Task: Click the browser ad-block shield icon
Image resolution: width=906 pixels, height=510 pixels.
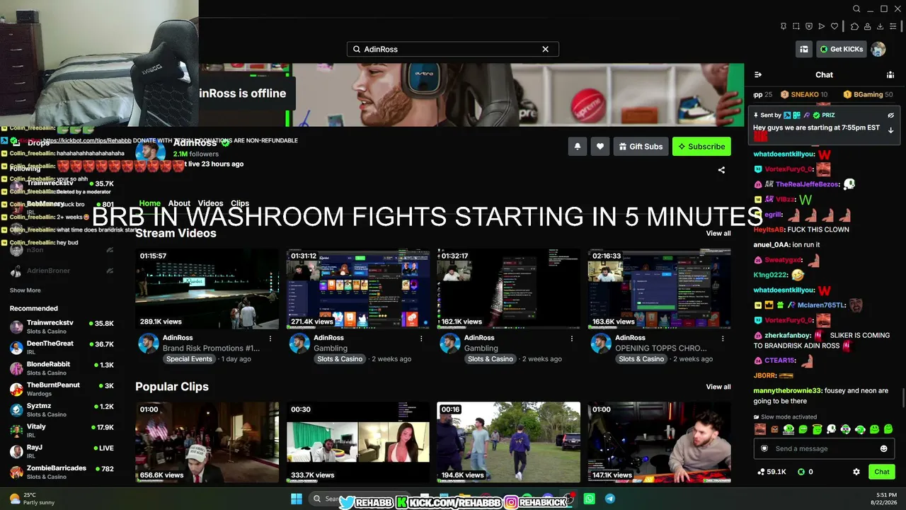Action: coord(809,26)
